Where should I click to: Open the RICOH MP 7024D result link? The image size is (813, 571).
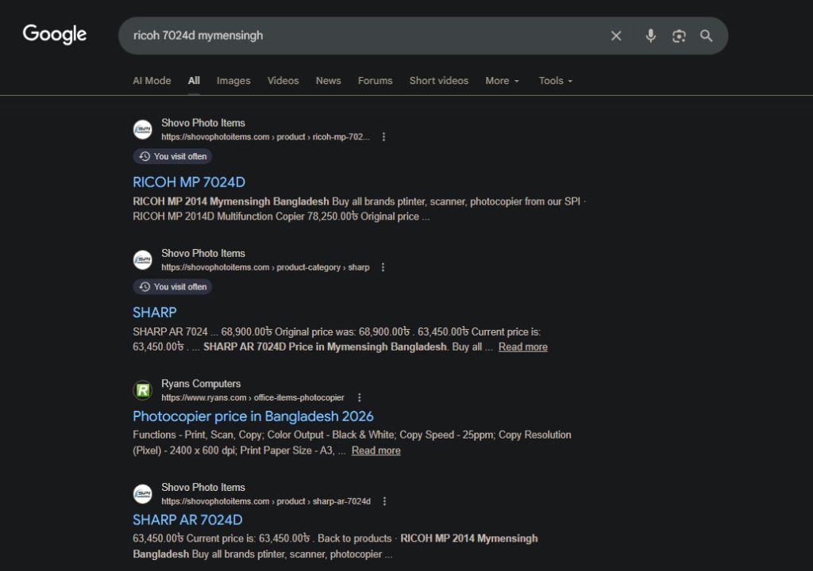pos(189,182)
